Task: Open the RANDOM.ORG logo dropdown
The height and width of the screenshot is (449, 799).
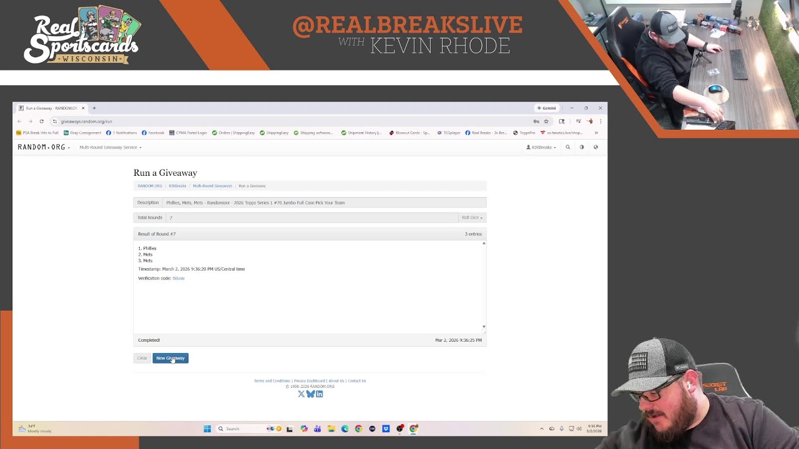Action: pos(44,147)
